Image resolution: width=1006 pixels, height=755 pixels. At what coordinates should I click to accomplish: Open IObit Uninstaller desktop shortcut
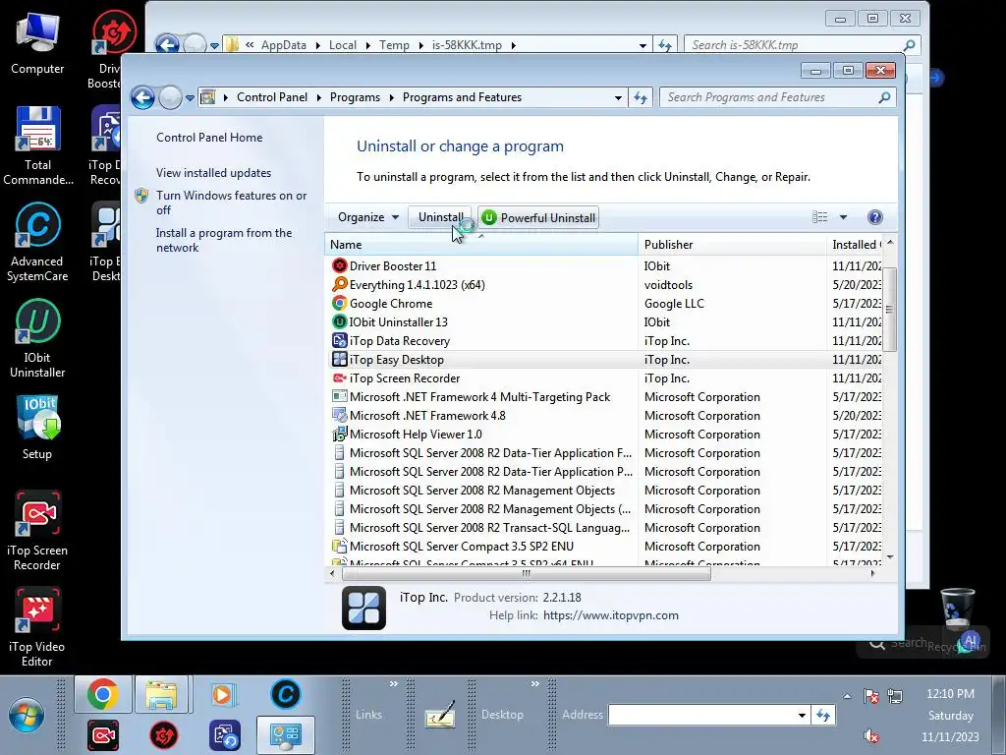click(x=37, y=339)
